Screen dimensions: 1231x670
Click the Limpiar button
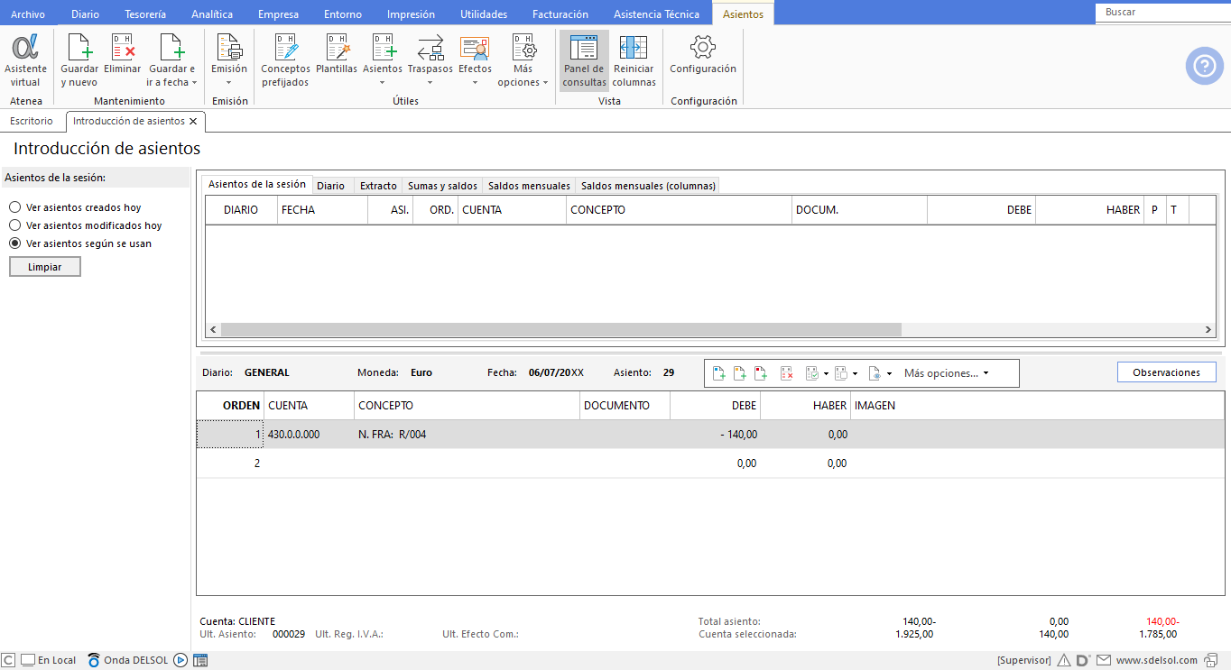pyautogui.click(x=45, y=267)
